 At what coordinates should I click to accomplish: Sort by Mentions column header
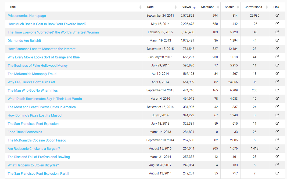[207, 7]
